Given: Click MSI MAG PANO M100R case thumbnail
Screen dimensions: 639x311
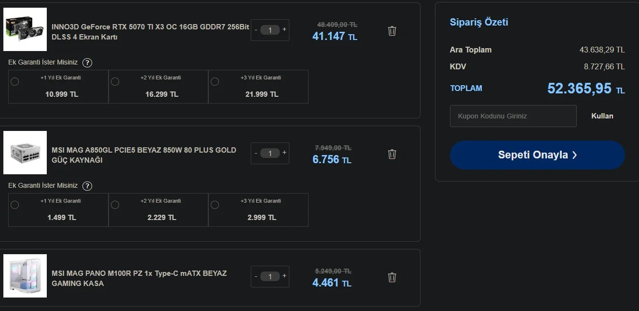Looking at the screenshot, I should 25,276.
